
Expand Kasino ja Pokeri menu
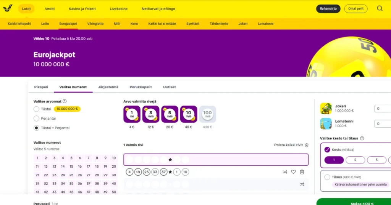(x=82, y=8)
